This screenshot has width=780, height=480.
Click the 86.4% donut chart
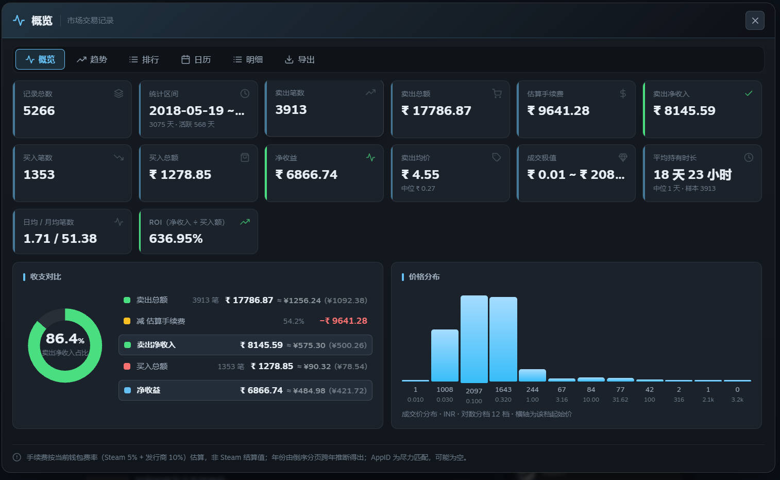65,345
